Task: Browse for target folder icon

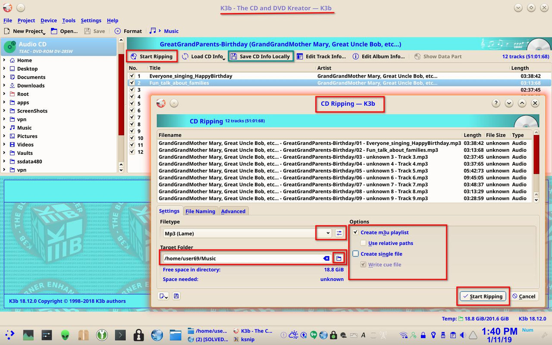Action: click(x=339, y=258)
